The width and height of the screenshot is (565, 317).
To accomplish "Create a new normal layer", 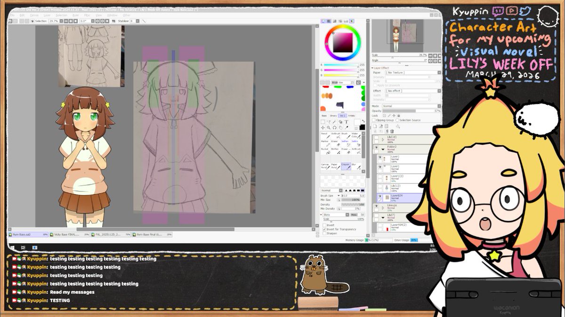I will click(x=375, y=126).
